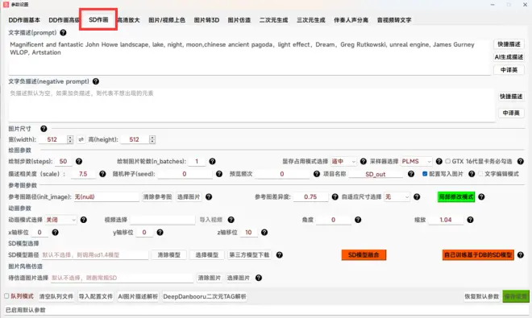Click orange SD模型融合 button
The image size is (532, 318).
pos(364,255)
